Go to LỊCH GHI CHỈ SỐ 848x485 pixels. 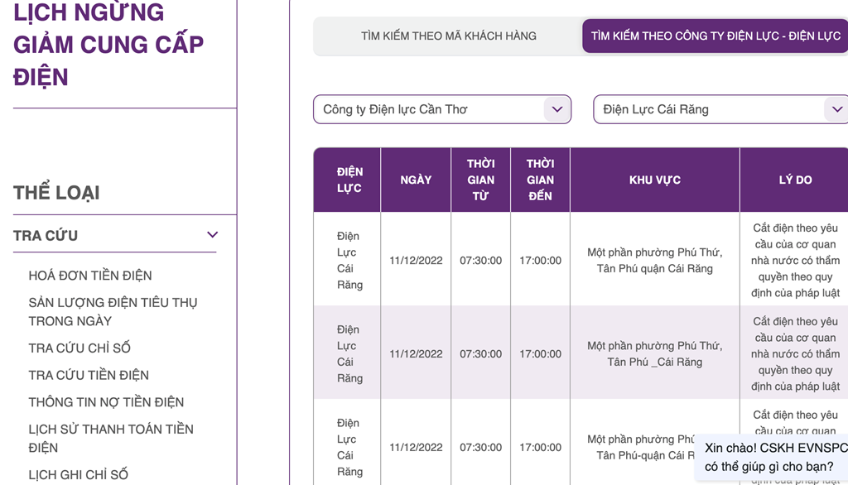coord(79,475)
